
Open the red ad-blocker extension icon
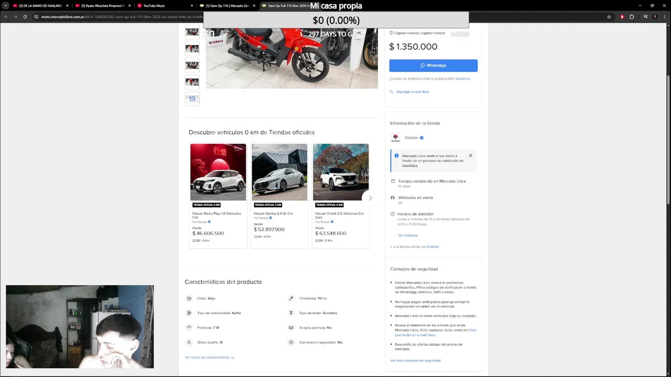point(622,17)
